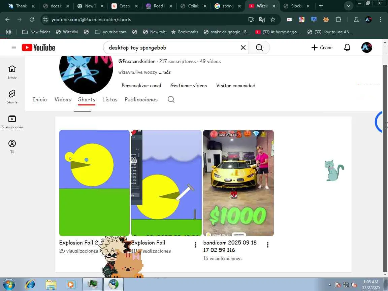
Task: Click the search magnifier button
Action: [x=259, y=47]
